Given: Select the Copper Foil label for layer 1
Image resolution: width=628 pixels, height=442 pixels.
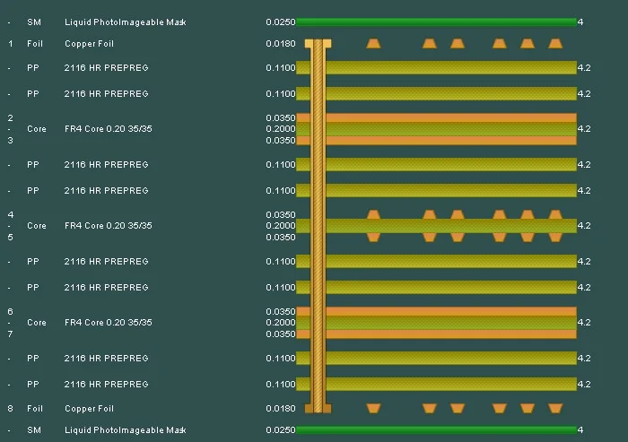Looking at the screenshot, I should tap(89, 43).
